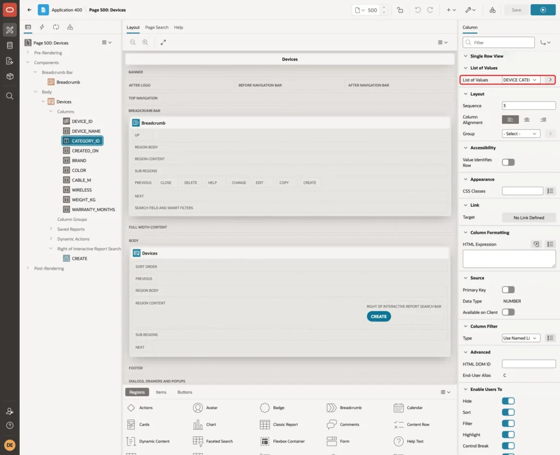The width and height of the screenshot is (560, 455).
Task: Redo the last change
Action: pyautogui.click(x=430, y=10)
